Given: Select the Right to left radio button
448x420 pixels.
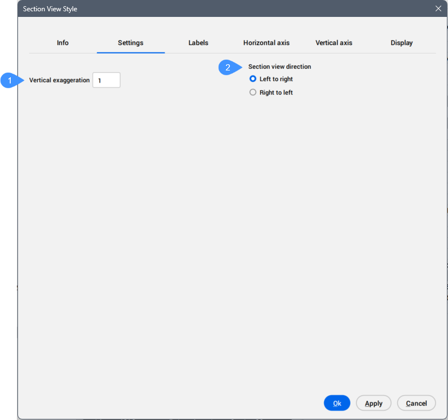Looking at the screenshot, I should pos(253,92).
